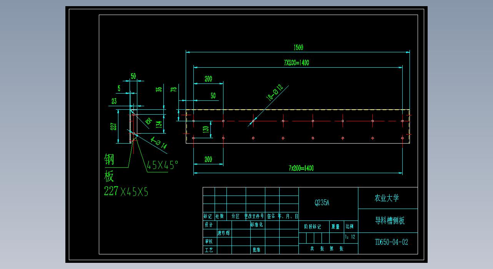Select the 130 vertical dimension text
Screen dimensions: 493x269
pyautogui.click(x=206, y=129)
